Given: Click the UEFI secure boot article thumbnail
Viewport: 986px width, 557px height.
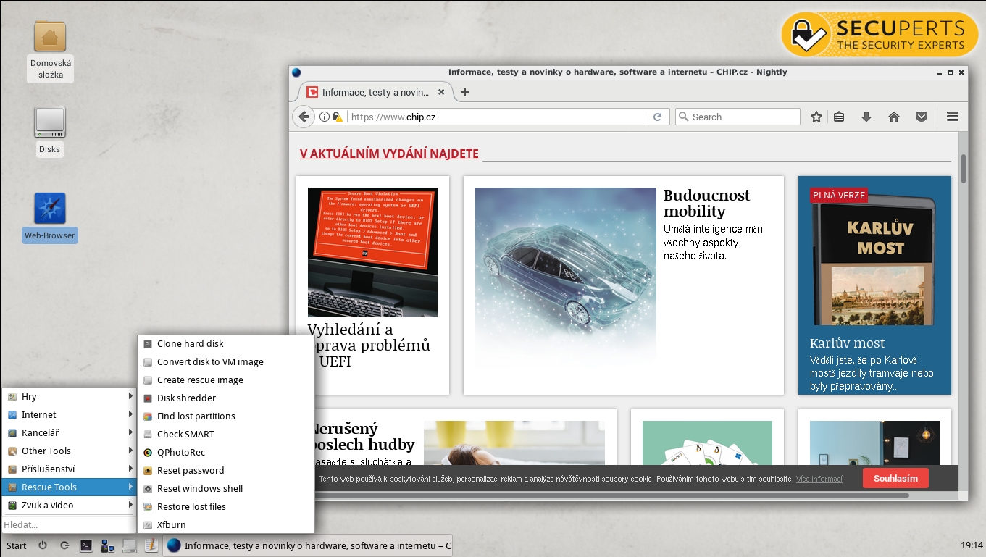Looking at the screenshot, I should 372,252.
